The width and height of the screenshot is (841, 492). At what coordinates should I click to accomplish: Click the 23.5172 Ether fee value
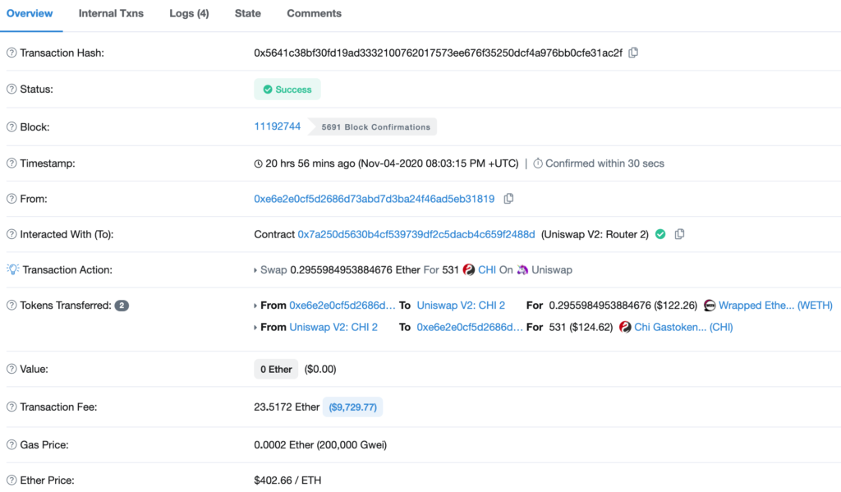point(287,407)
